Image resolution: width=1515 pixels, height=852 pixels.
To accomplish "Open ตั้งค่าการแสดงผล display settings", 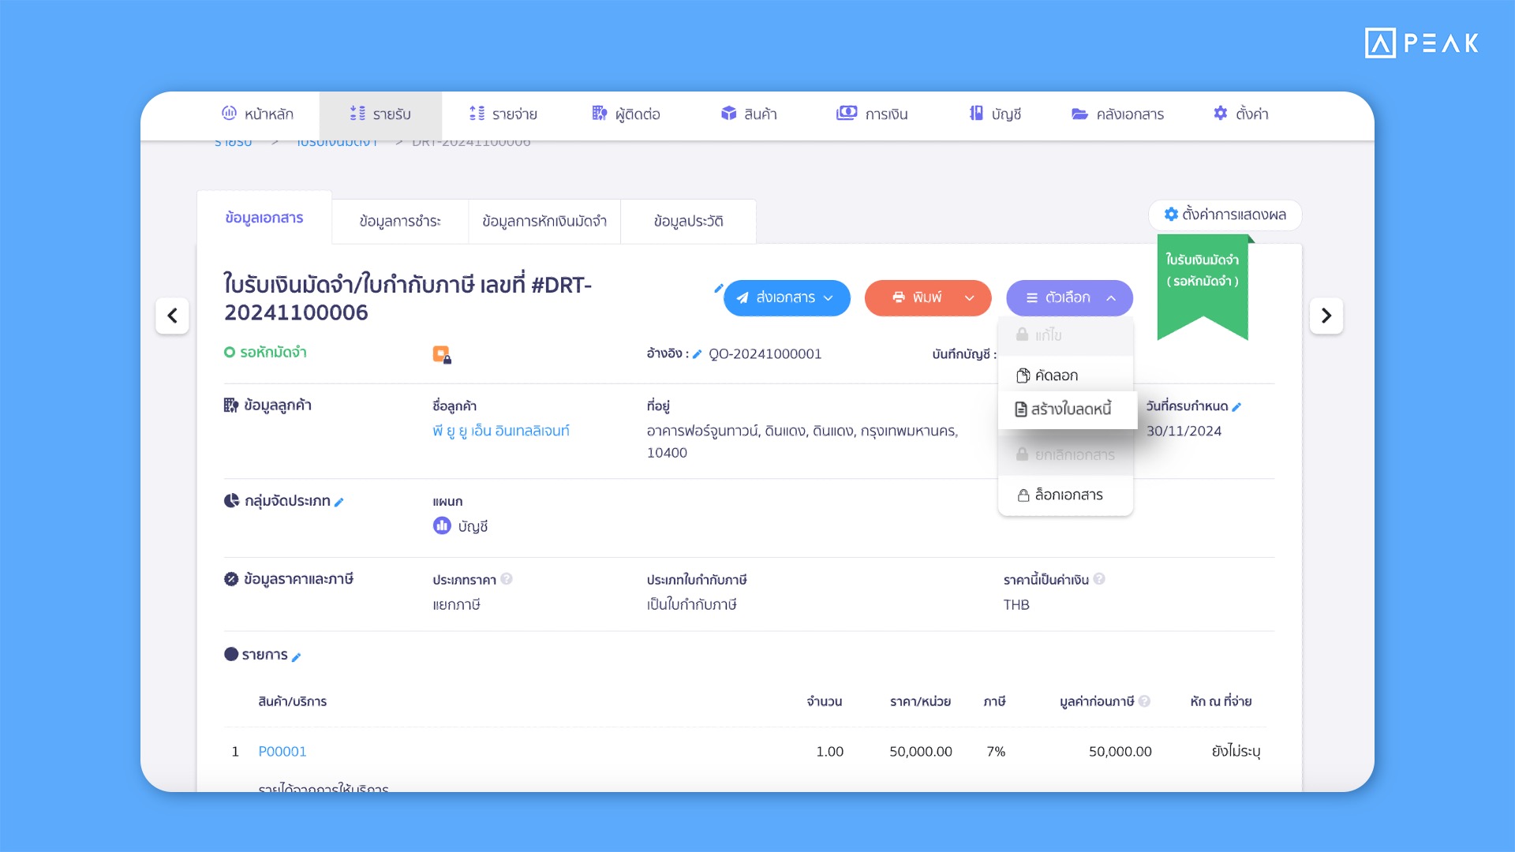I will click(1225, 215).
